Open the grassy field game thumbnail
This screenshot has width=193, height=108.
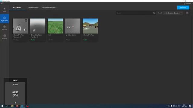click(x=55, y=26)
